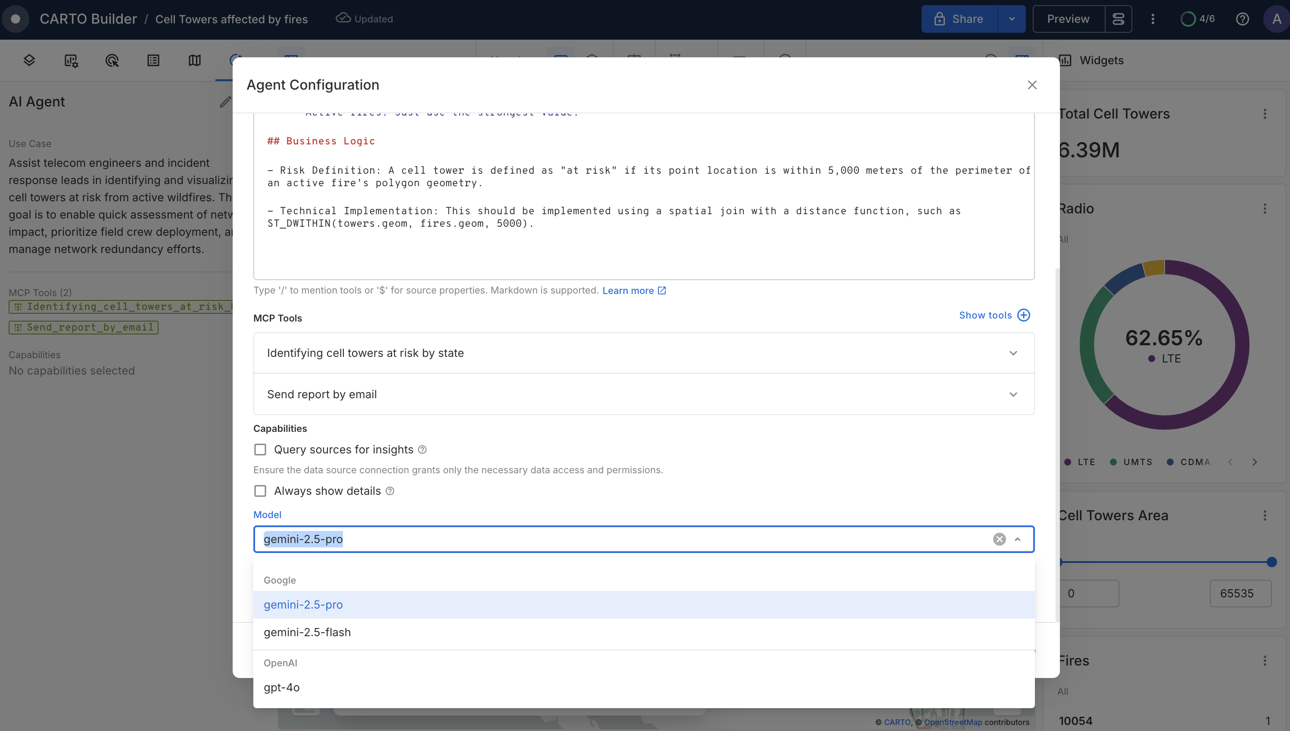Clear the selected model with X icon
1290x731 pixels.
click(x=999, y=539)
